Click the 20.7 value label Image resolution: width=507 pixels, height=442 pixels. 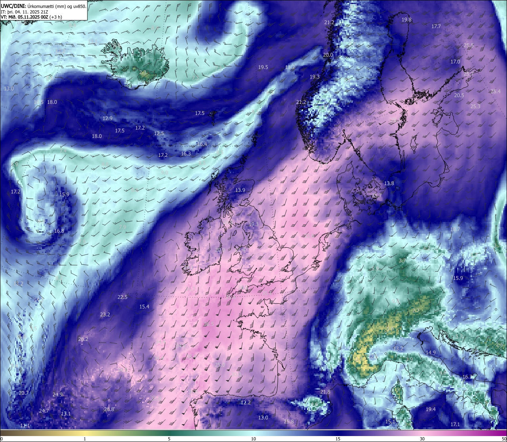[24, 393]
